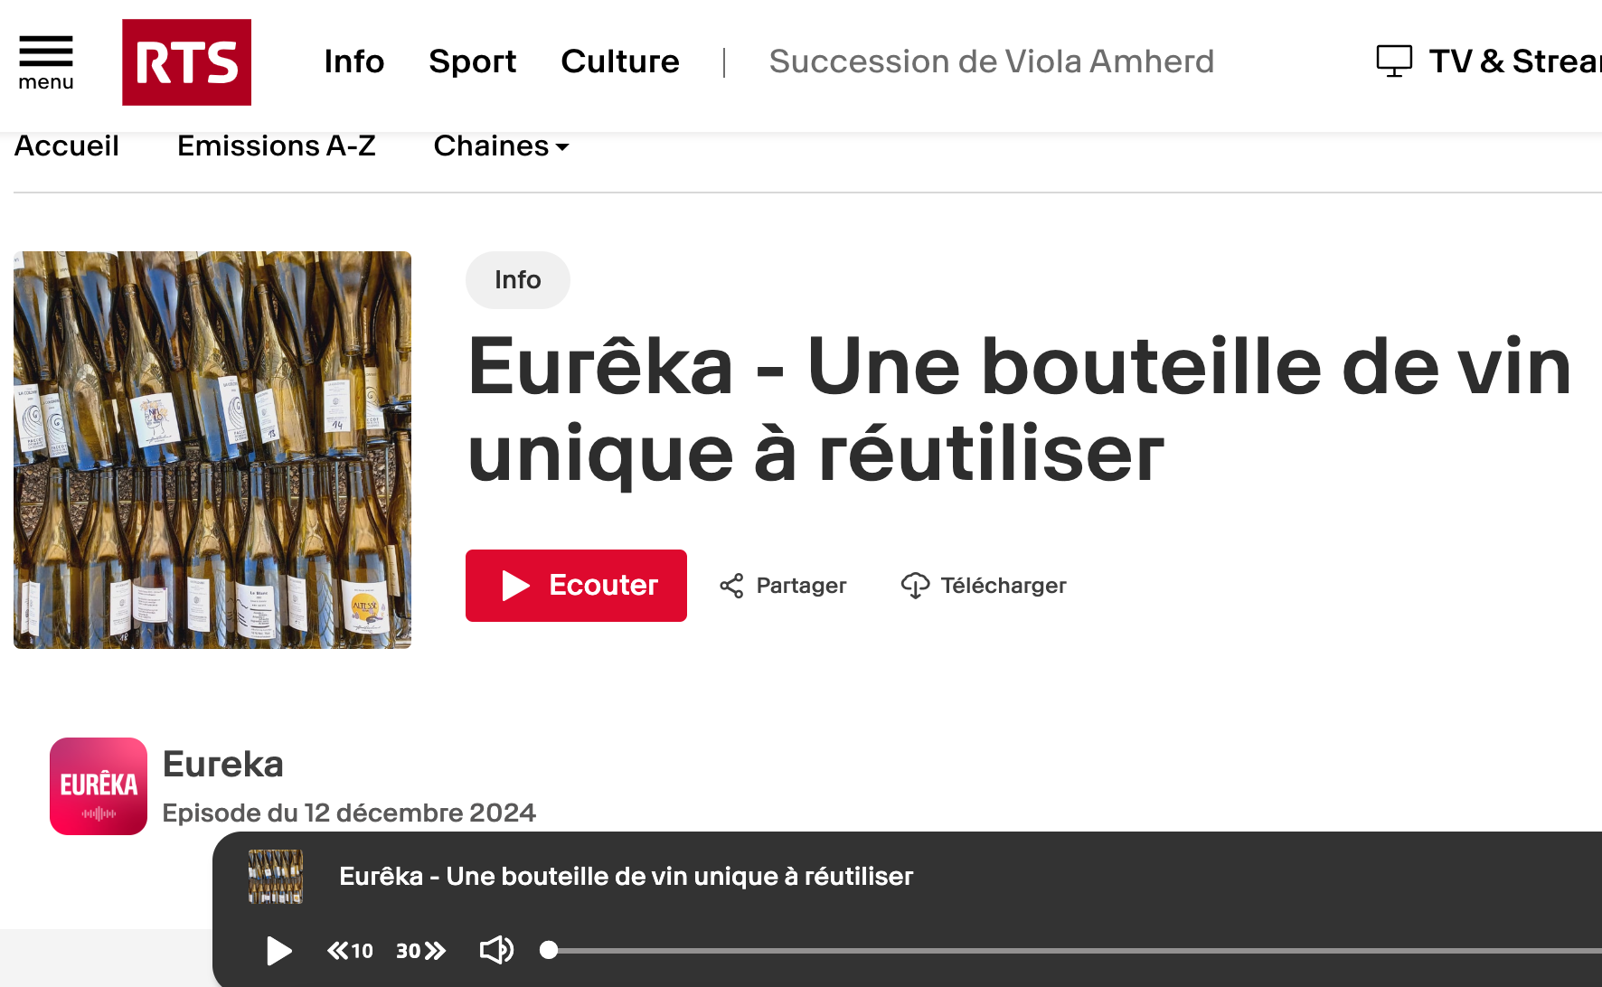Rewind 10 seconds in player
1602x987 pixels.
point(350,951)
